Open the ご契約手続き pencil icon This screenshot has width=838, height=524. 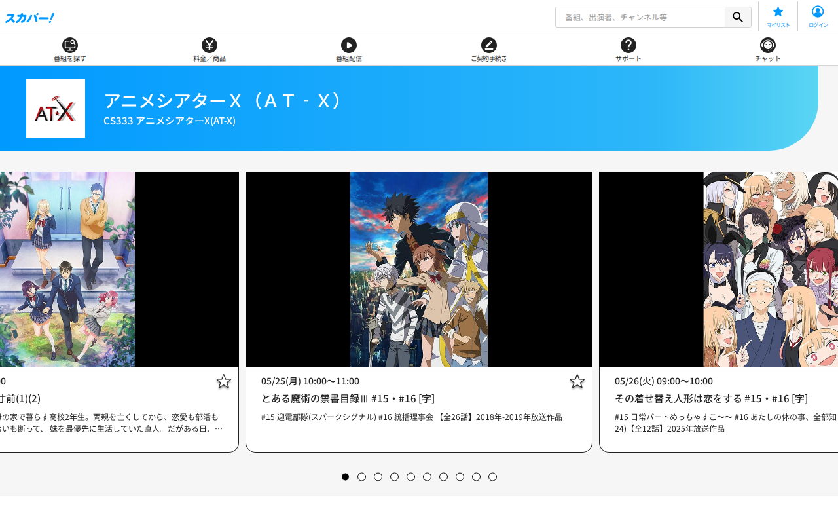tap(489, 45)
